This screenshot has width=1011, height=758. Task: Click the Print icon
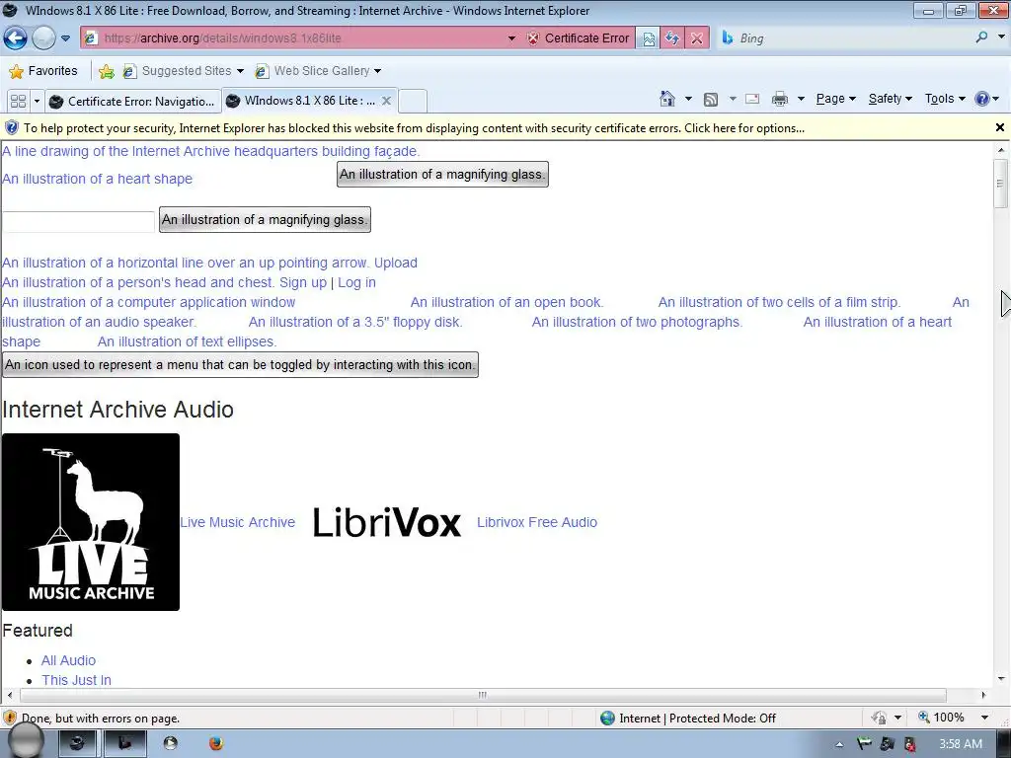click(780, 99)
